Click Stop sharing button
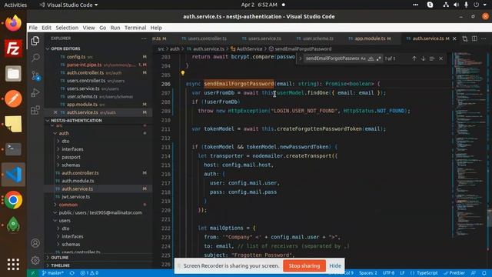The height and width of the screenshot is (277, 492). pos(304,265)
